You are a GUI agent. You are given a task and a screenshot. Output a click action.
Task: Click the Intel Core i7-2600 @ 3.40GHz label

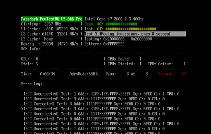pos(114,19)
